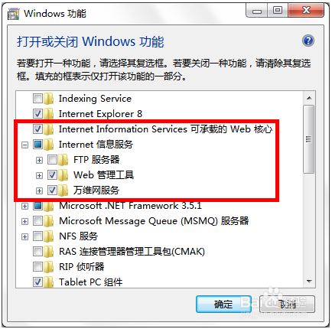Select Microsoft Message Queue (MSMQ) 服务器 item

click(154, 221)
